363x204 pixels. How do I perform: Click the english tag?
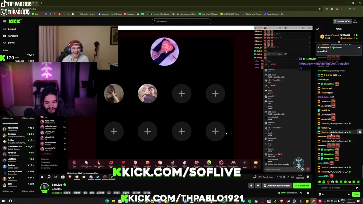[77, 193]
